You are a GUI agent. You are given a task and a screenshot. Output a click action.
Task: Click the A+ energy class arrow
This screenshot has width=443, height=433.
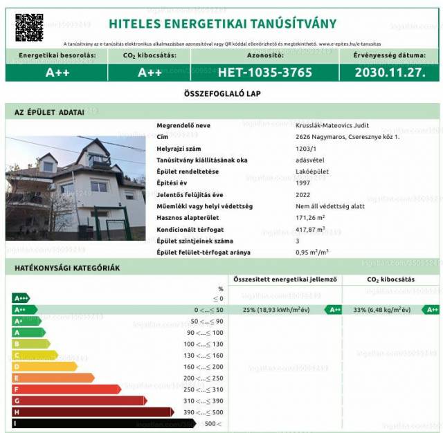(26, 321)
